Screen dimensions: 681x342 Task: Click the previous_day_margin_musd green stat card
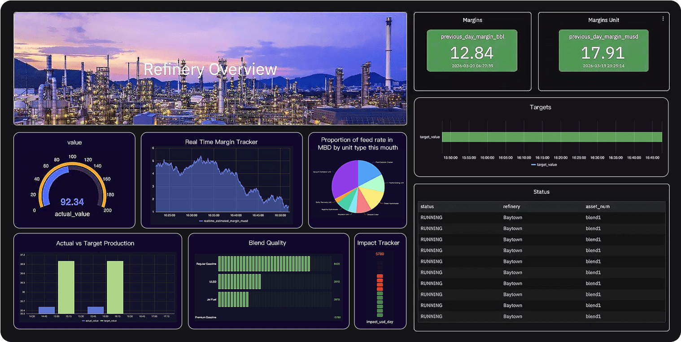[x=603, y=51]
